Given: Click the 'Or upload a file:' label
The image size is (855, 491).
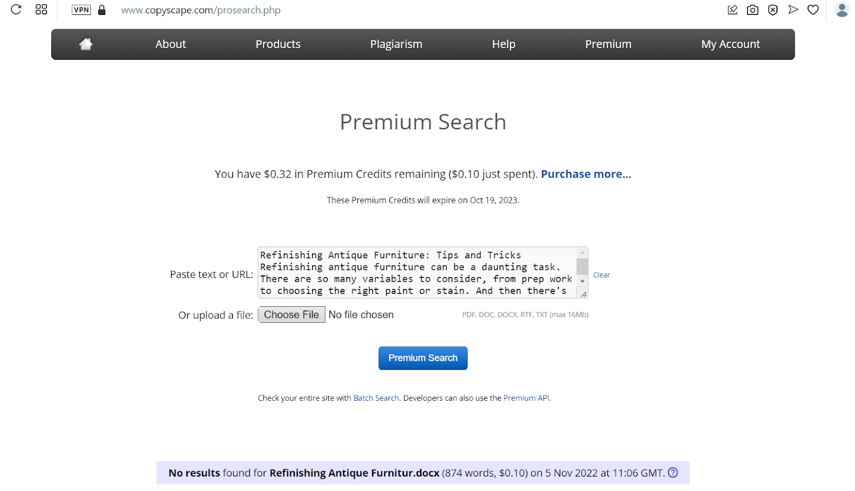Looking at the screenshot, I should [216, 315].
